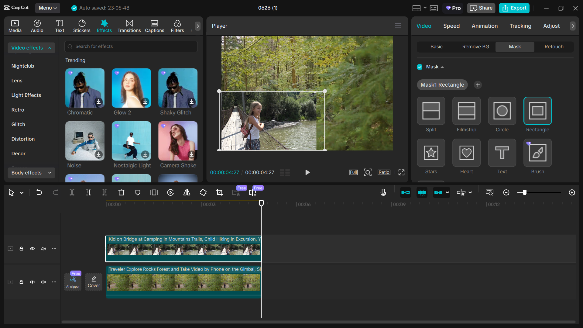Screen dimensions: 583x328
Task: Open the Transitions panel
Action: [x=129, y=26]
